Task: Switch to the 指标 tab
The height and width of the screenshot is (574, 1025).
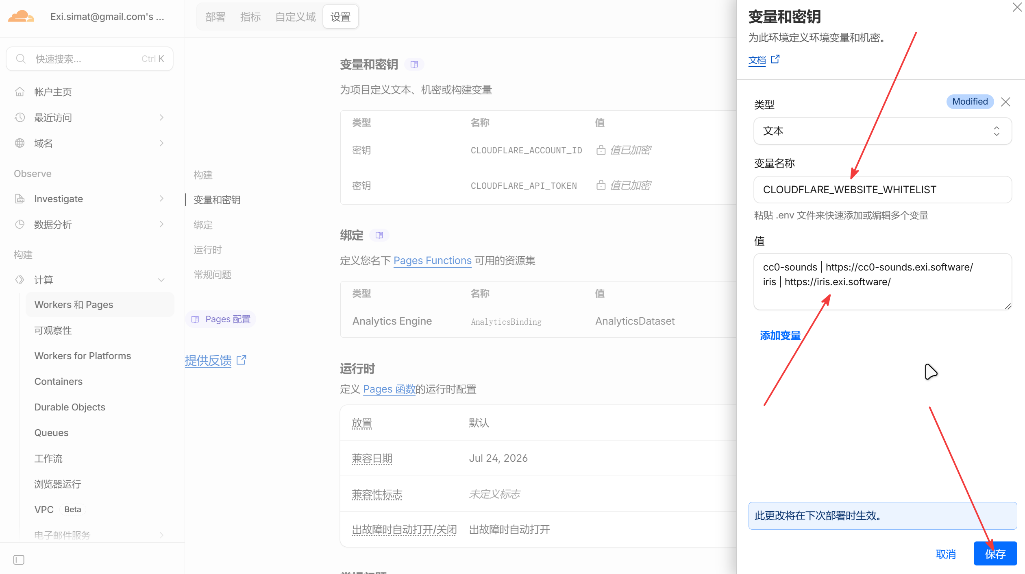Action: 250,17
